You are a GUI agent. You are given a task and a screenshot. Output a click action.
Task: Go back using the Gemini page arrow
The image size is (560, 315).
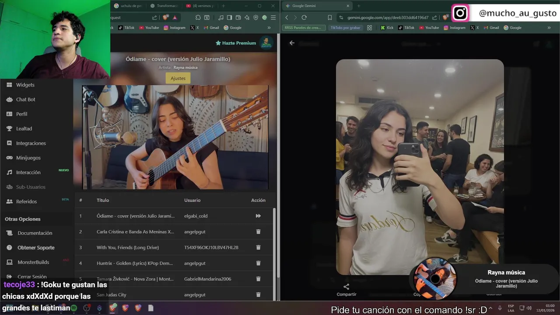(x=292, y=43)
